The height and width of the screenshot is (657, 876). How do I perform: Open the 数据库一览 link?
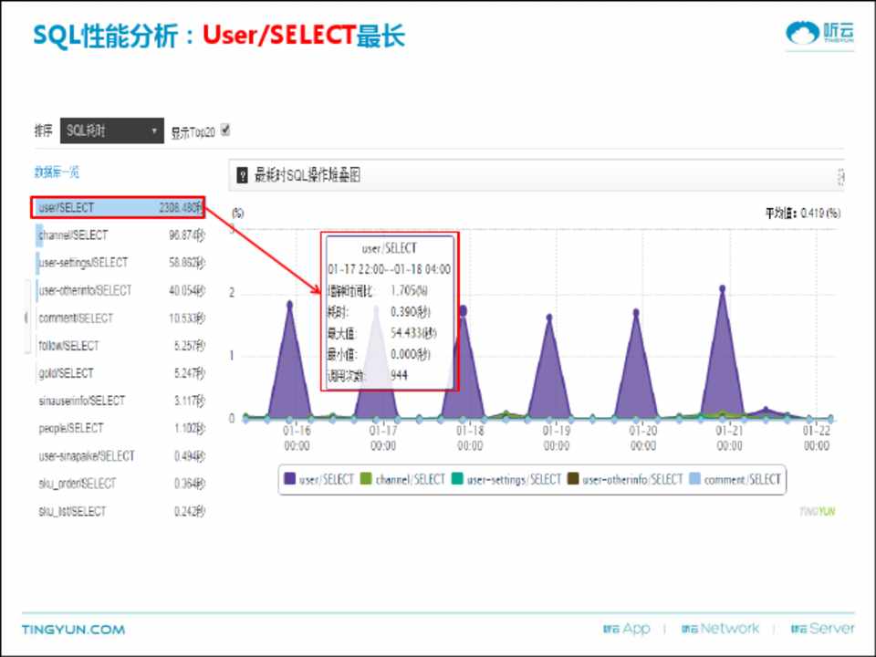pos(57,172)
